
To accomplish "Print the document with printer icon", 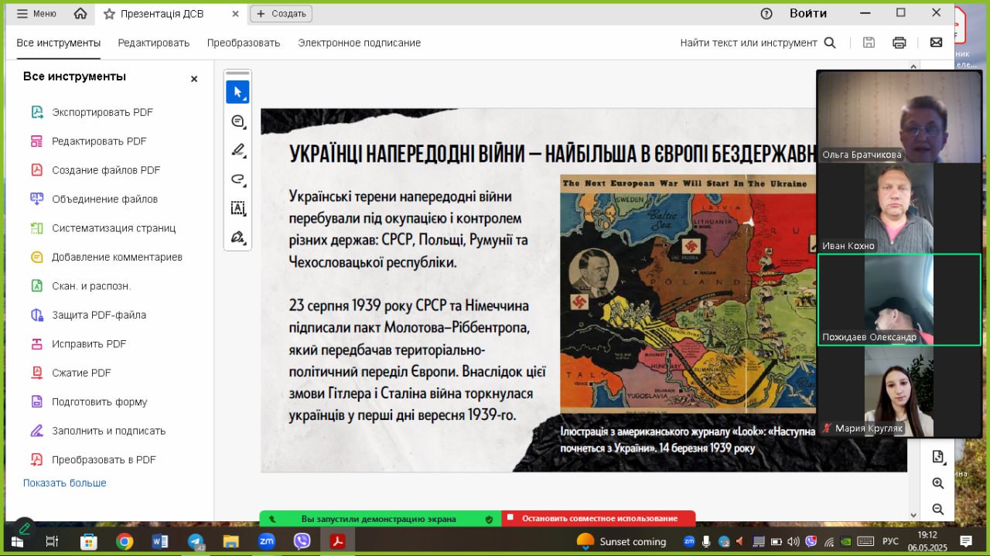I will point(899,43).
